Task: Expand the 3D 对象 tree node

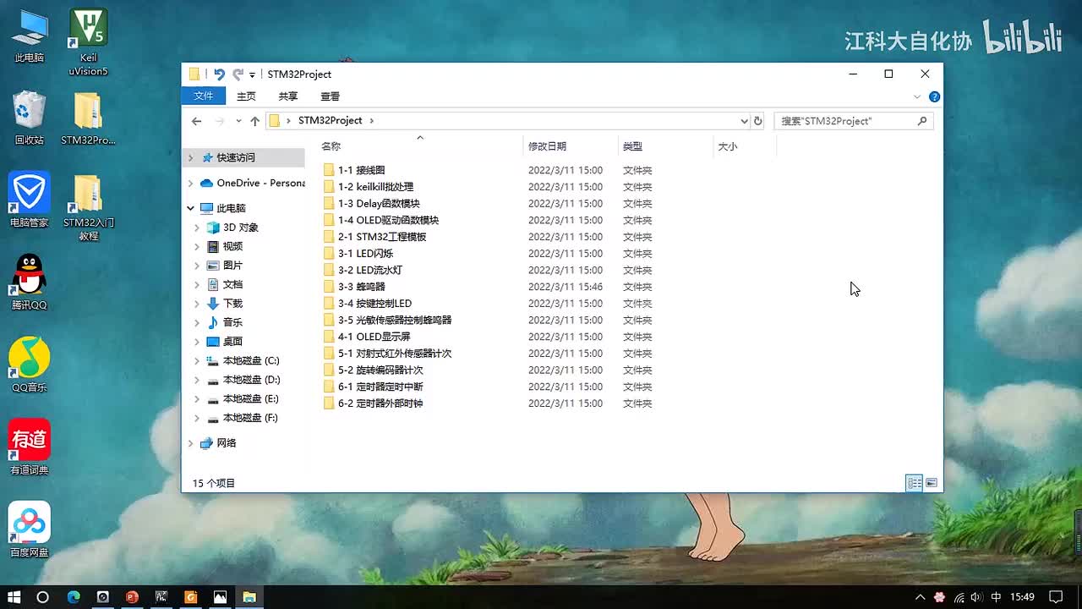Action: (197, 228)
